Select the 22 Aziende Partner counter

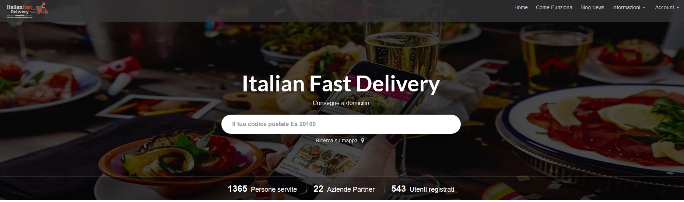(x=344, y=189)
